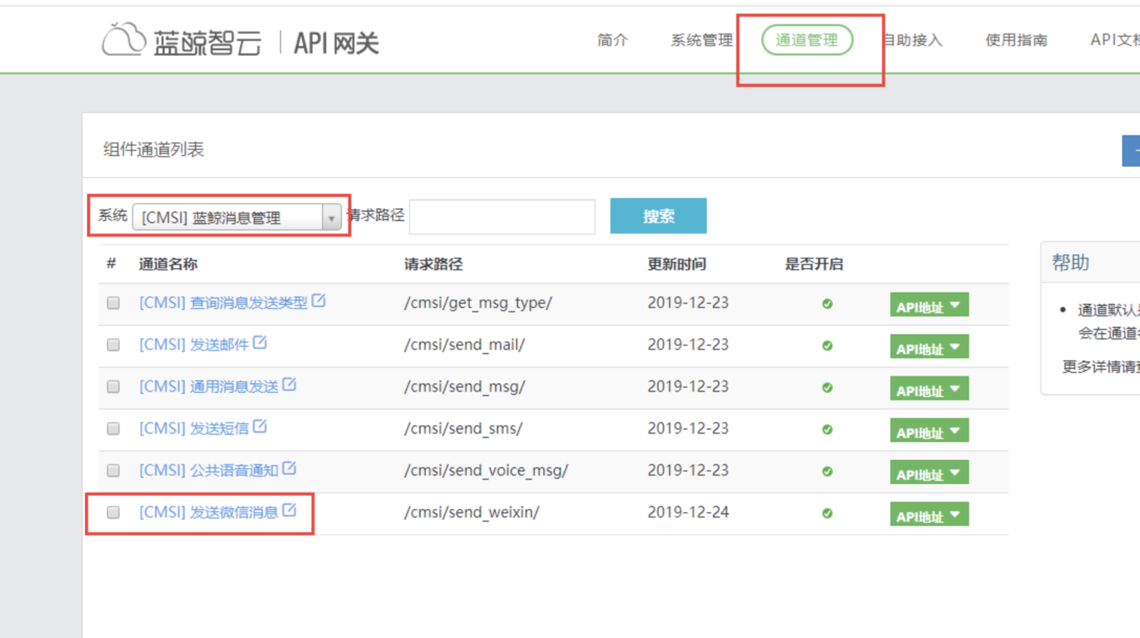Click the 2019-12-24 date cell
This screenshot has height=638, width=1140.
[688, 512]
